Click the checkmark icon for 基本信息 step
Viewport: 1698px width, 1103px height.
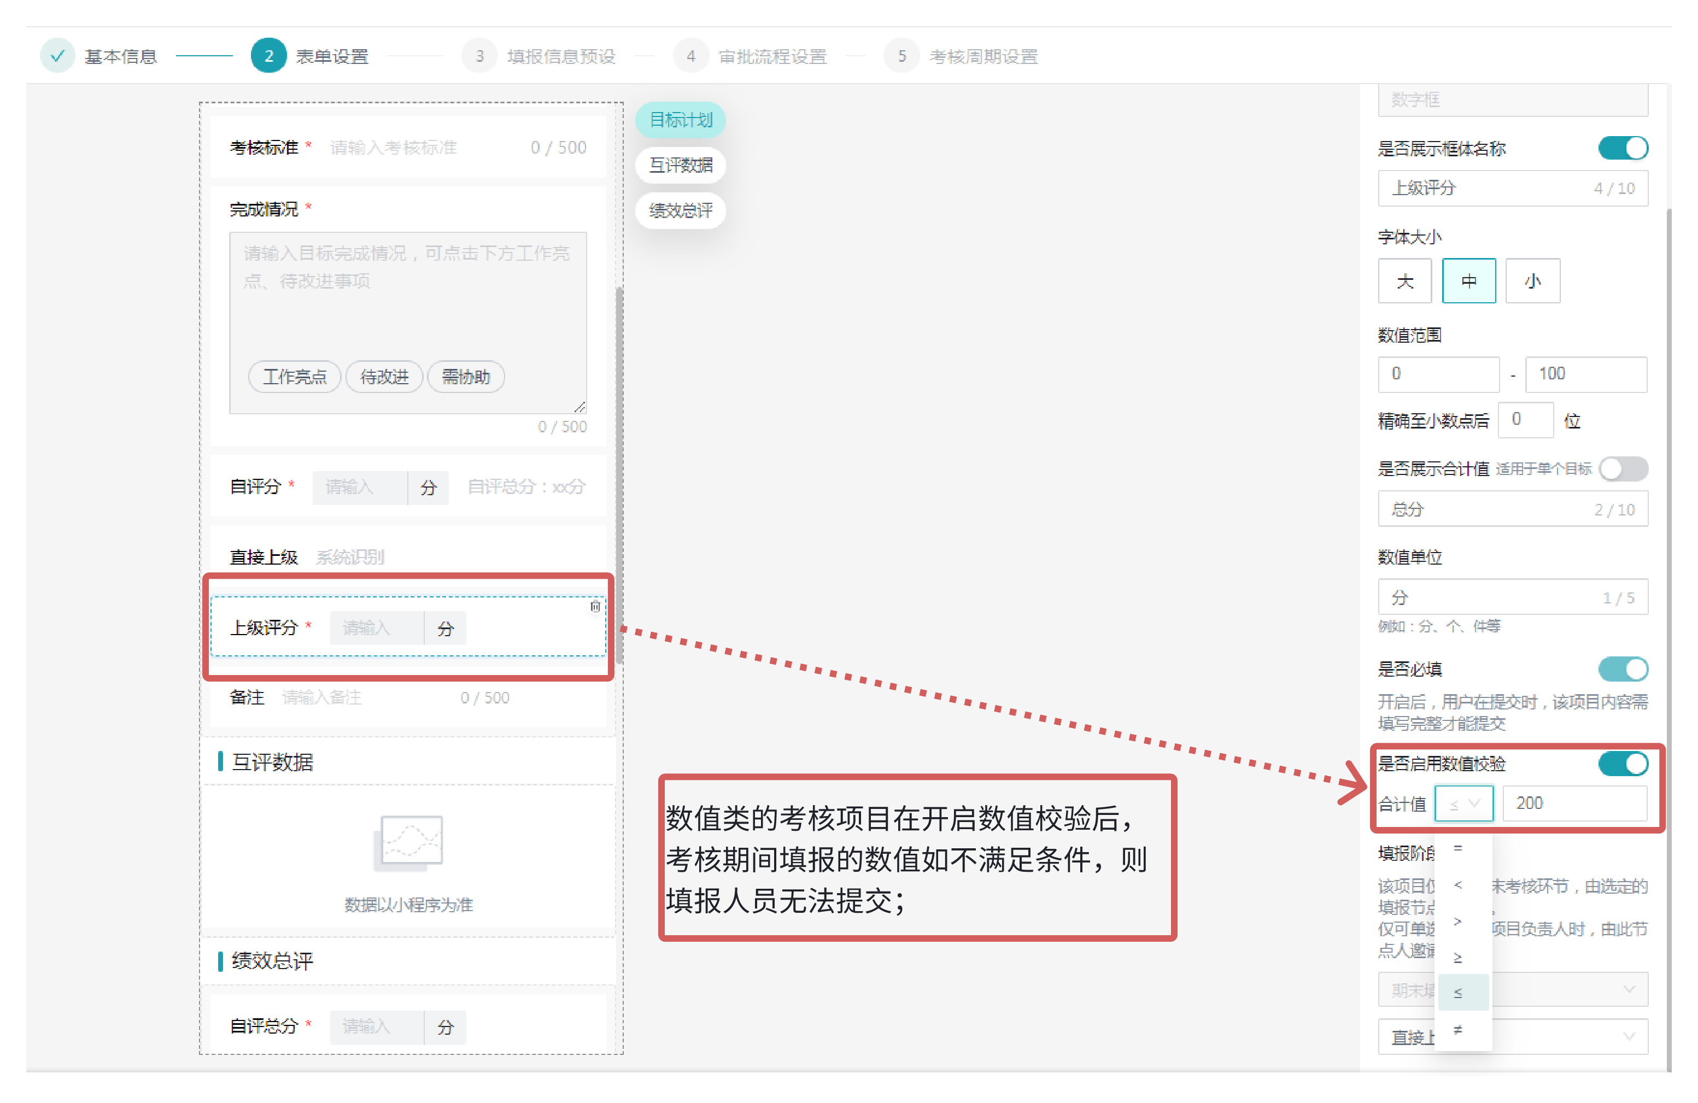click(58, 56)
